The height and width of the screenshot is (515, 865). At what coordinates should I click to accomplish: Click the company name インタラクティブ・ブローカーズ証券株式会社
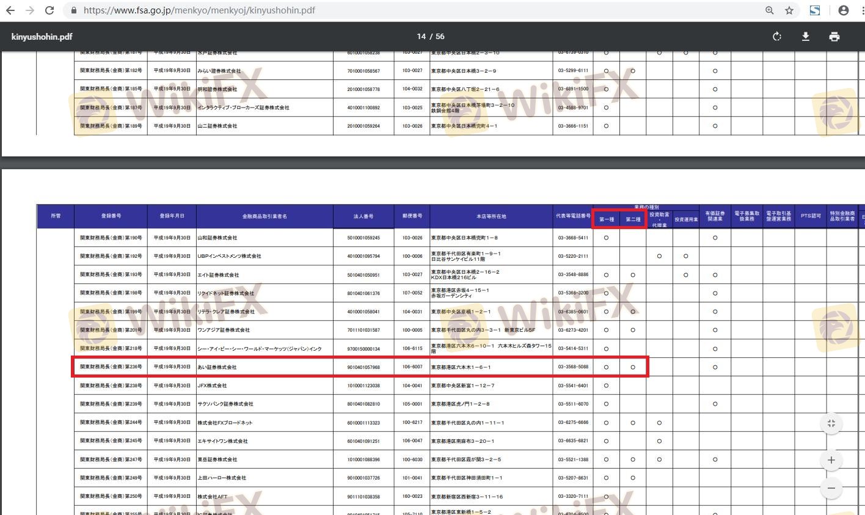[x=244, y=108]
